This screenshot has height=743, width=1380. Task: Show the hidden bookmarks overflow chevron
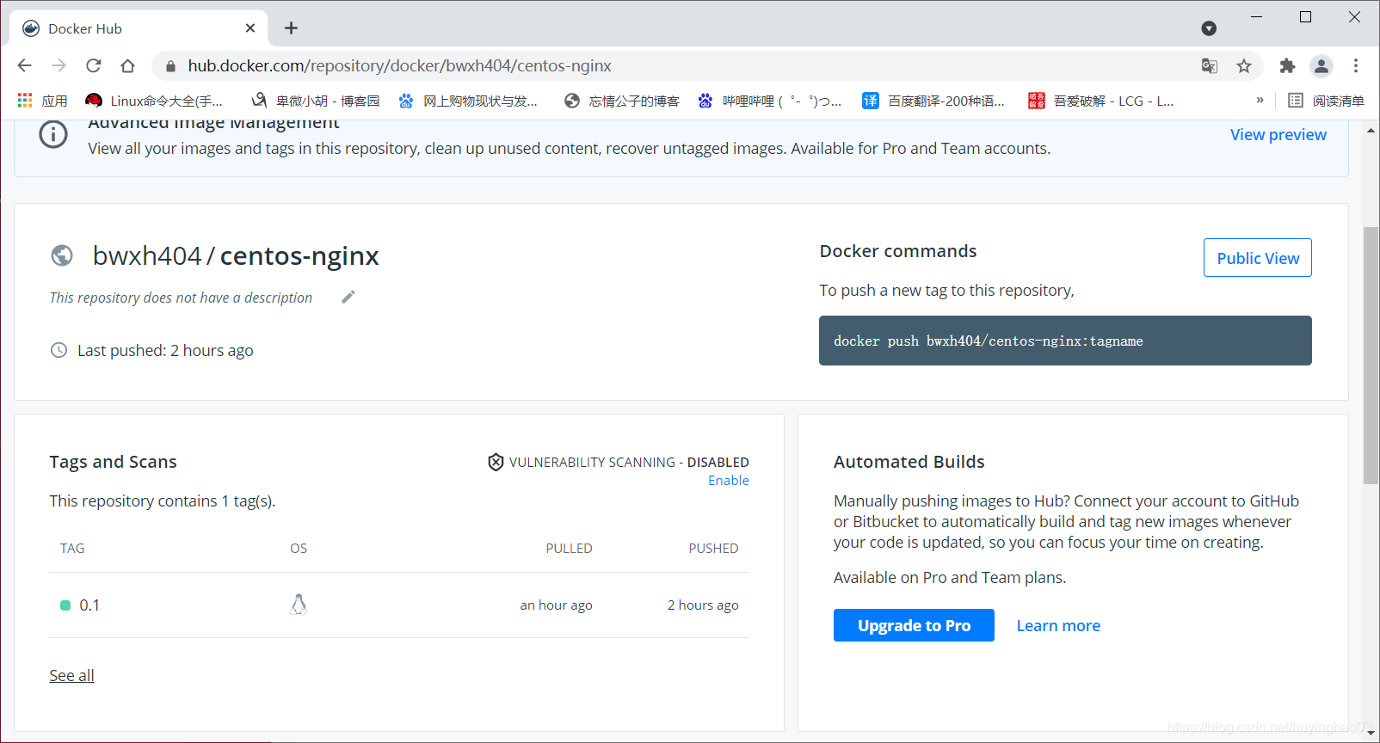pos(1260,101)
